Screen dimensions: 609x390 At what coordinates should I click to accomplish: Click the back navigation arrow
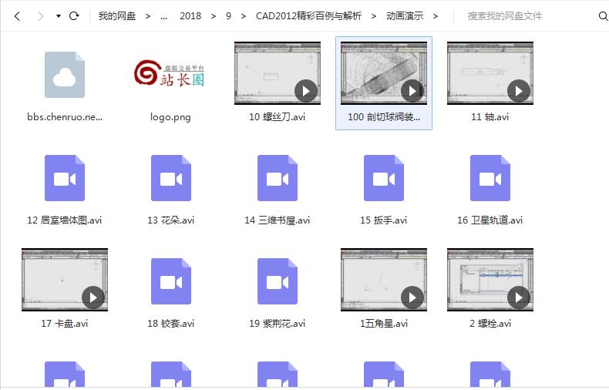pyautogui.click(x=18, y=16)
